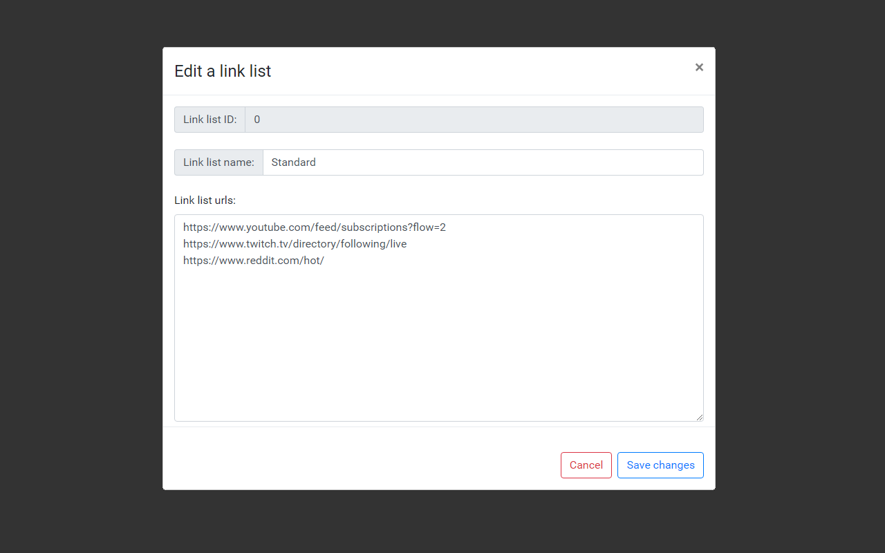Viewport: 885px width, 553px height.
Task: Click the textarea resize grip handle
Action: point(700,416)
